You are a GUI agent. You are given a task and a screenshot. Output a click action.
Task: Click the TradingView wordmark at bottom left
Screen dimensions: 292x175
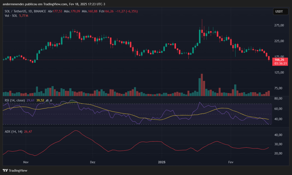click(18, 170)
